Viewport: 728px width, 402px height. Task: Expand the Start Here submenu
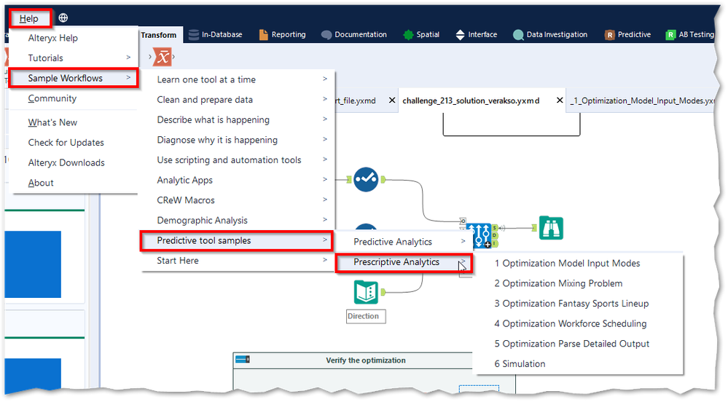(238, 261)
